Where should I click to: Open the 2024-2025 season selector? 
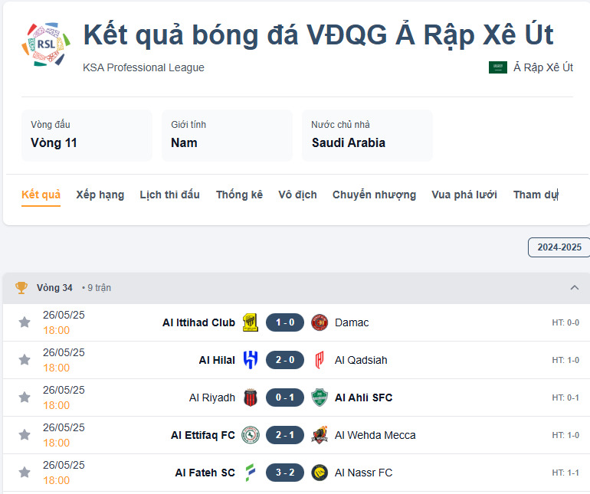click(x=559, y=247)
